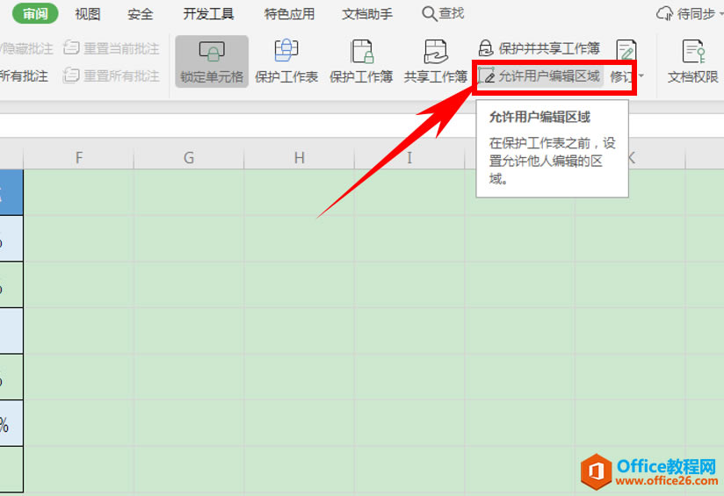Open the 审阅 ribbon tab
The height and width of the screenshot is (496, 724).
tap(35, 14)
